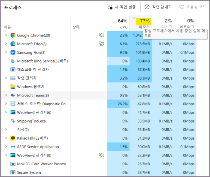Expand the Microsoft Teams(8) group
210x177 pixels.
(6, 95)
